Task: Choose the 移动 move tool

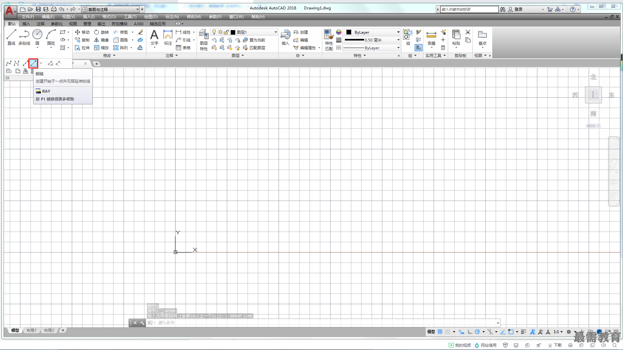Action: [x=82, y=32]
